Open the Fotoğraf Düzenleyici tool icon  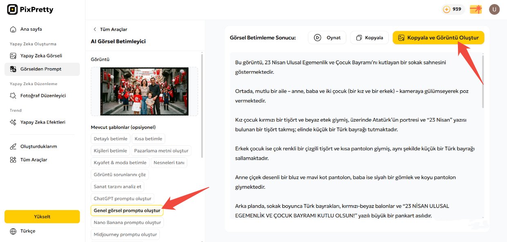[12, 95]
